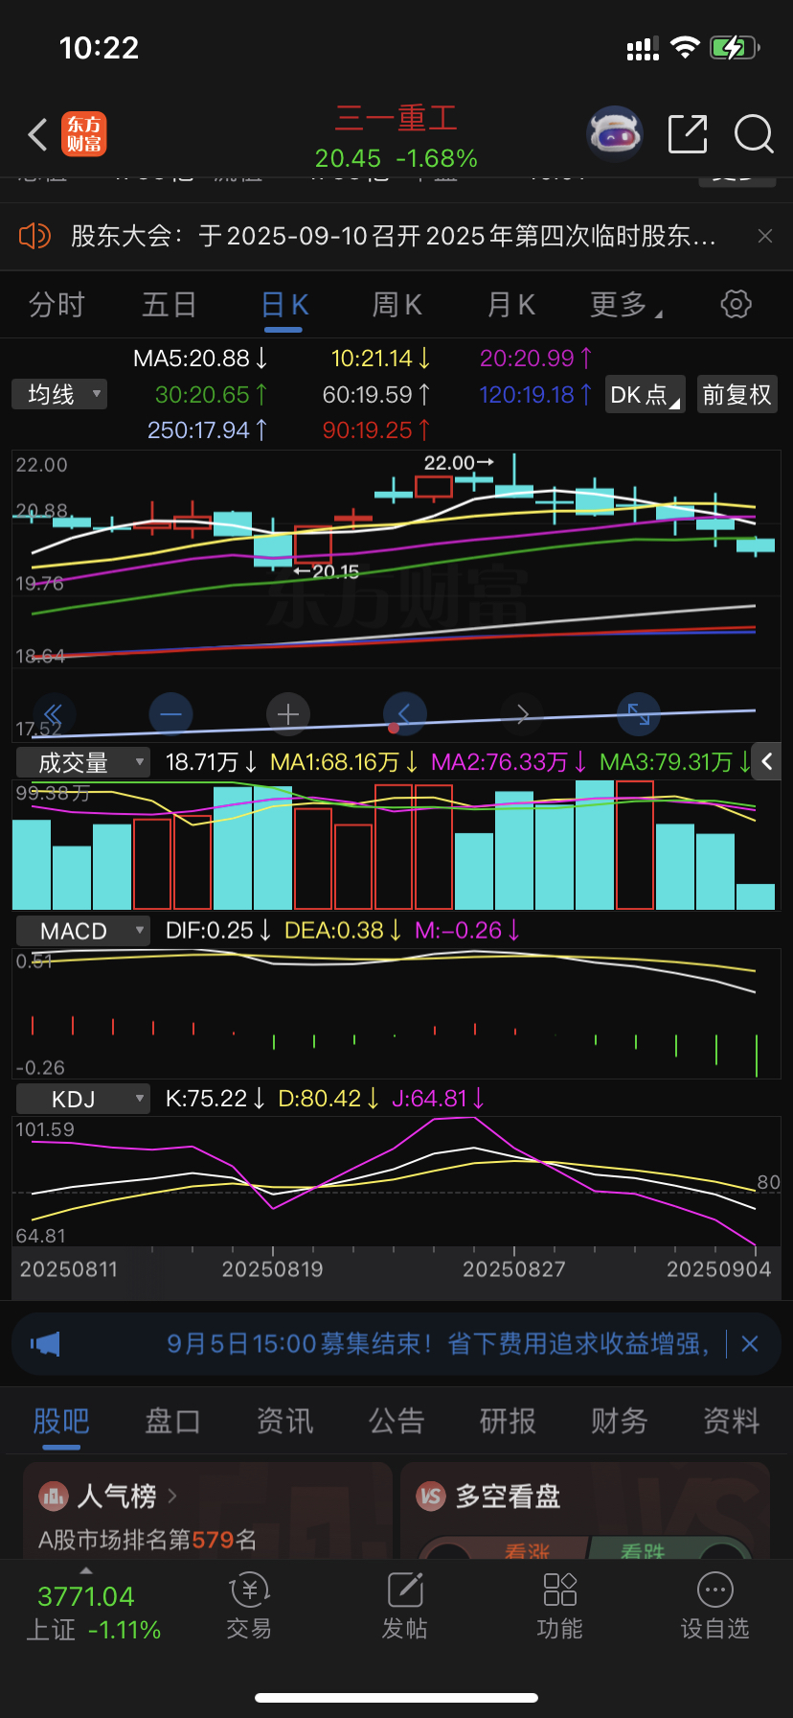Open 功能 functions menu
Viewport: 793px width, 1718px height.
point(560,1605)
